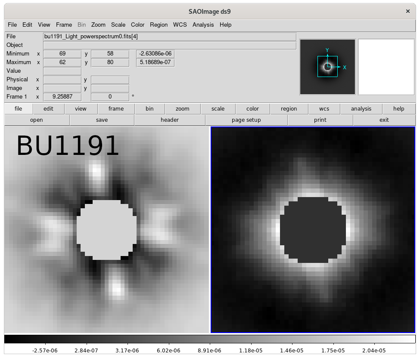420x358 pixels.
Task: Open the analysis button in the button bar
Action: tap(361, 108)
